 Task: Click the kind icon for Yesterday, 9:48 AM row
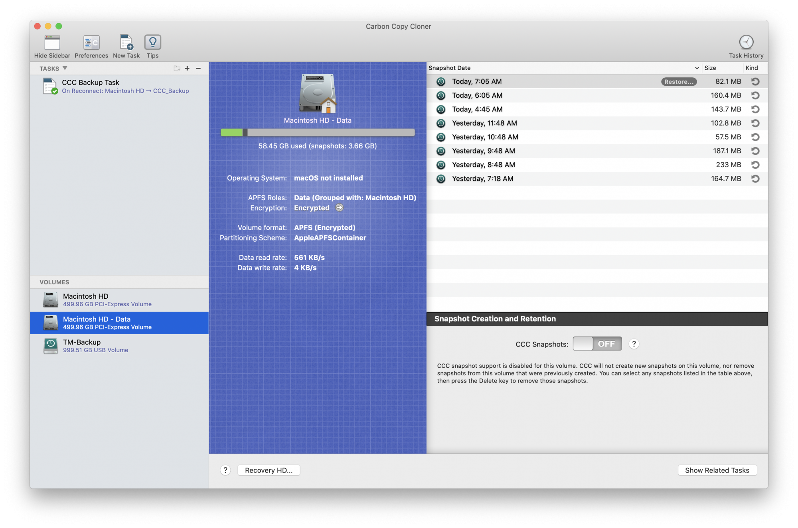[755, 151]
